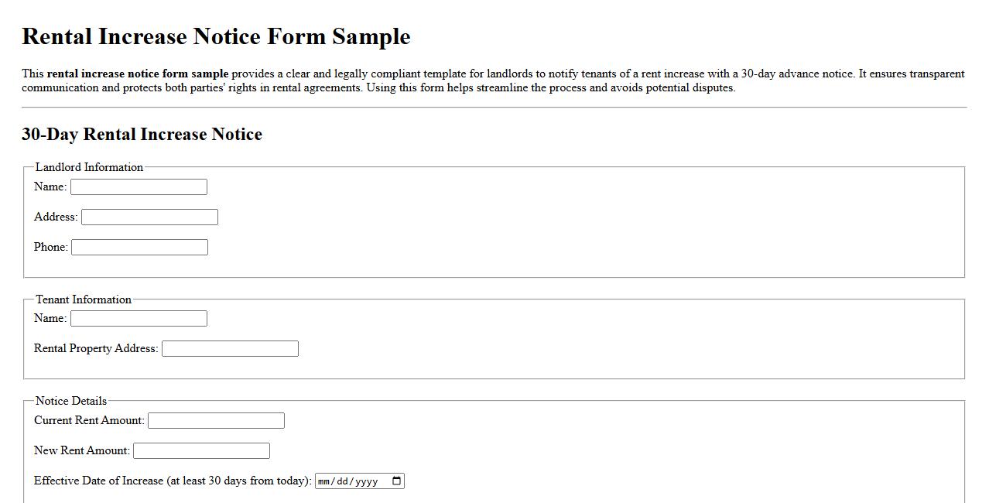Click the New Rent Amount input field
The height and width of the screenshot is (503, 989).
pos(201,450)
